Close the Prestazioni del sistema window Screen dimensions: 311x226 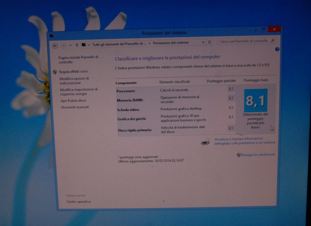pos(274,29)
